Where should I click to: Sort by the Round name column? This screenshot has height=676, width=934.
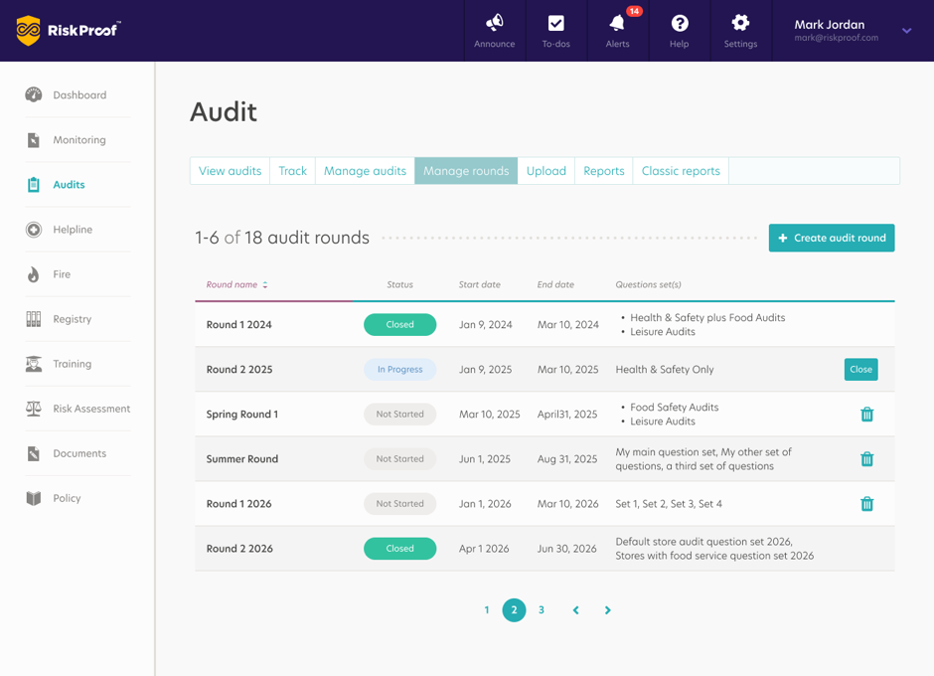pos(236,285)
